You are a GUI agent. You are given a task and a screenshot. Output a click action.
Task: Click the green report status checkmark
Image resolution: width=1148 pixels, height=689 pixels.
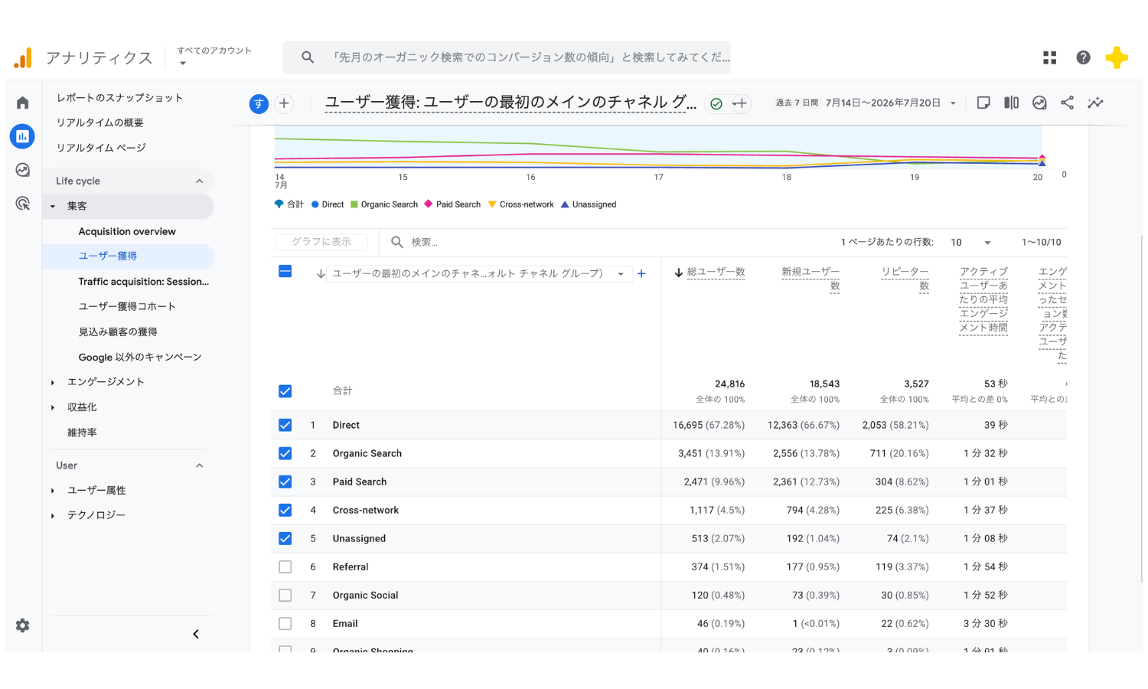point(716,103)
